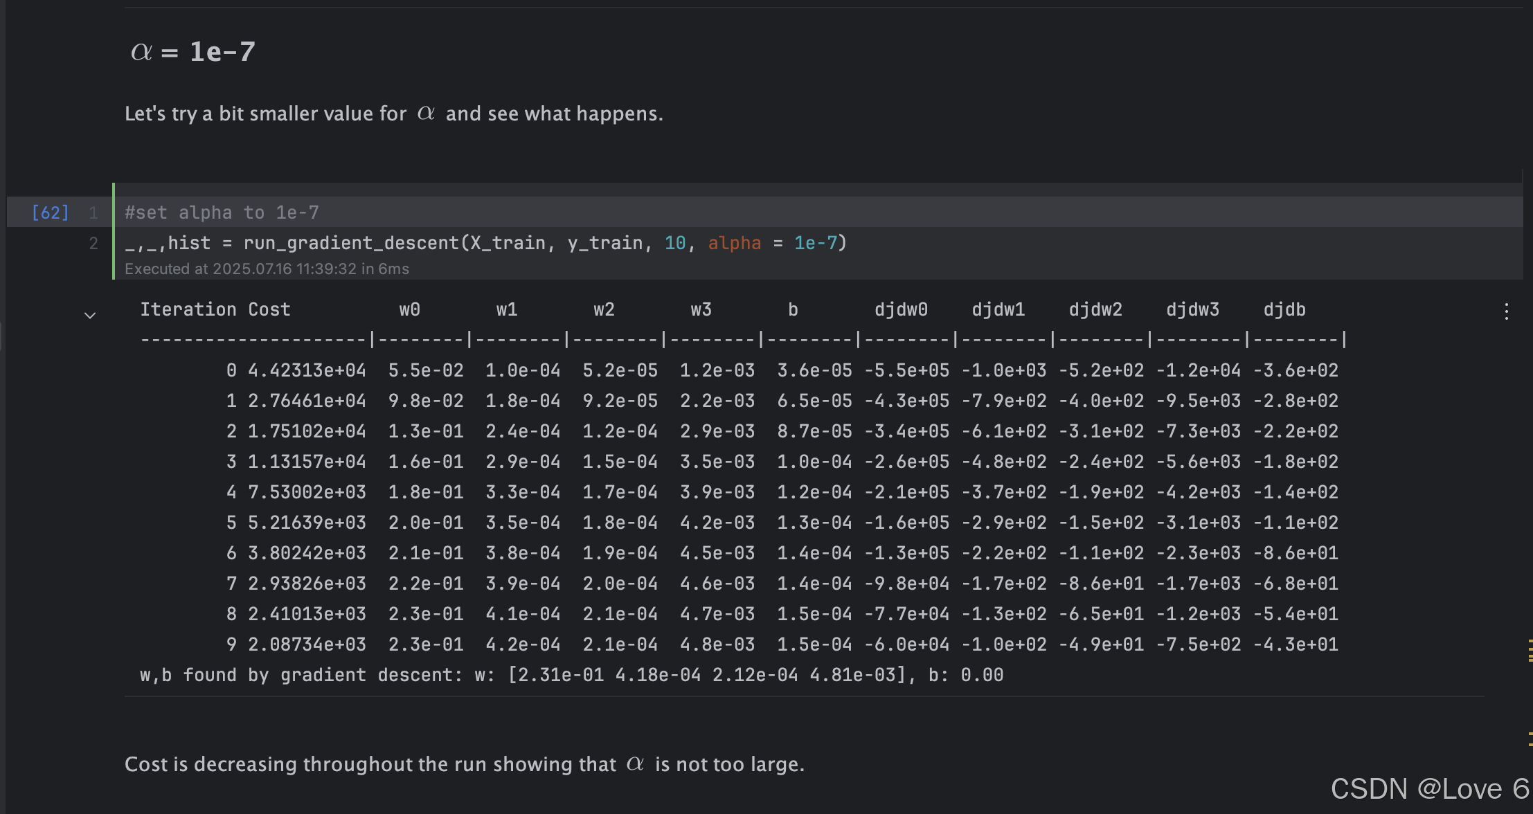The width and height of the screenshot is (1533, 814).
Task: Collapse the cell output with the chevron
Action: click(90, 316)
